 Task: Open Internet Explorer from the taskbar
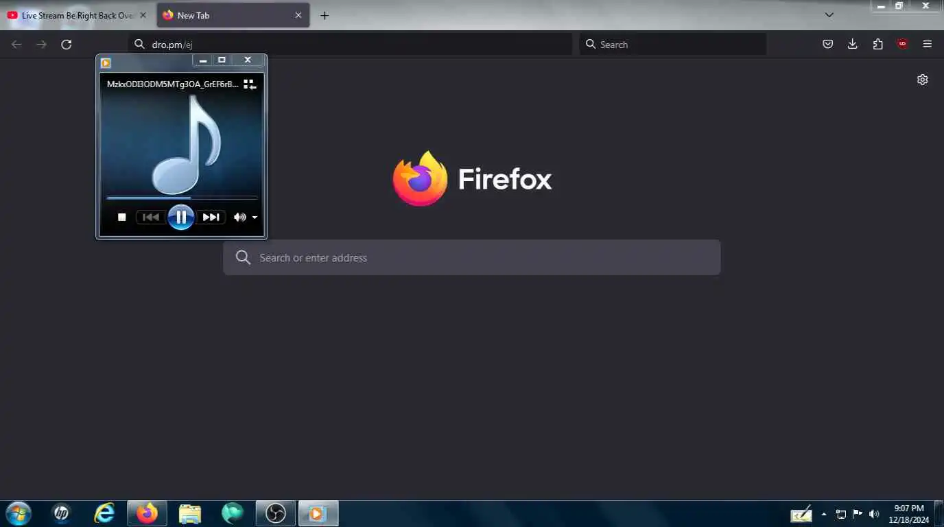104,513
